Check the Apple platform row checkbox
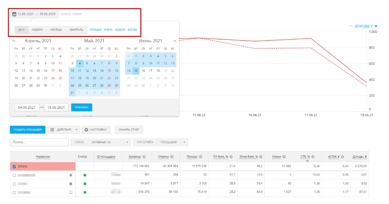Viewport: 389px width, 204px height. 14,184
